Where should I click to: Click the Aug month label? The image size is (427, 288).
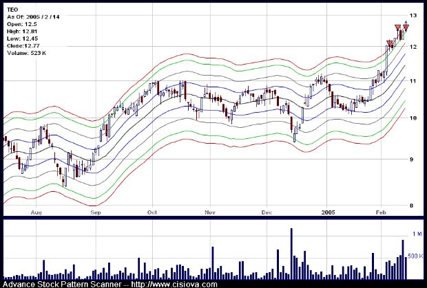click(x=37, y=212)
